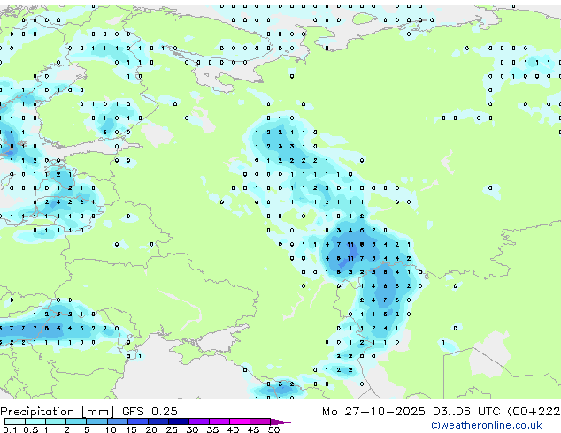Pick the legend swatch between 1 and 2
This screenshot has height=433, width=561.
(56, 422)
